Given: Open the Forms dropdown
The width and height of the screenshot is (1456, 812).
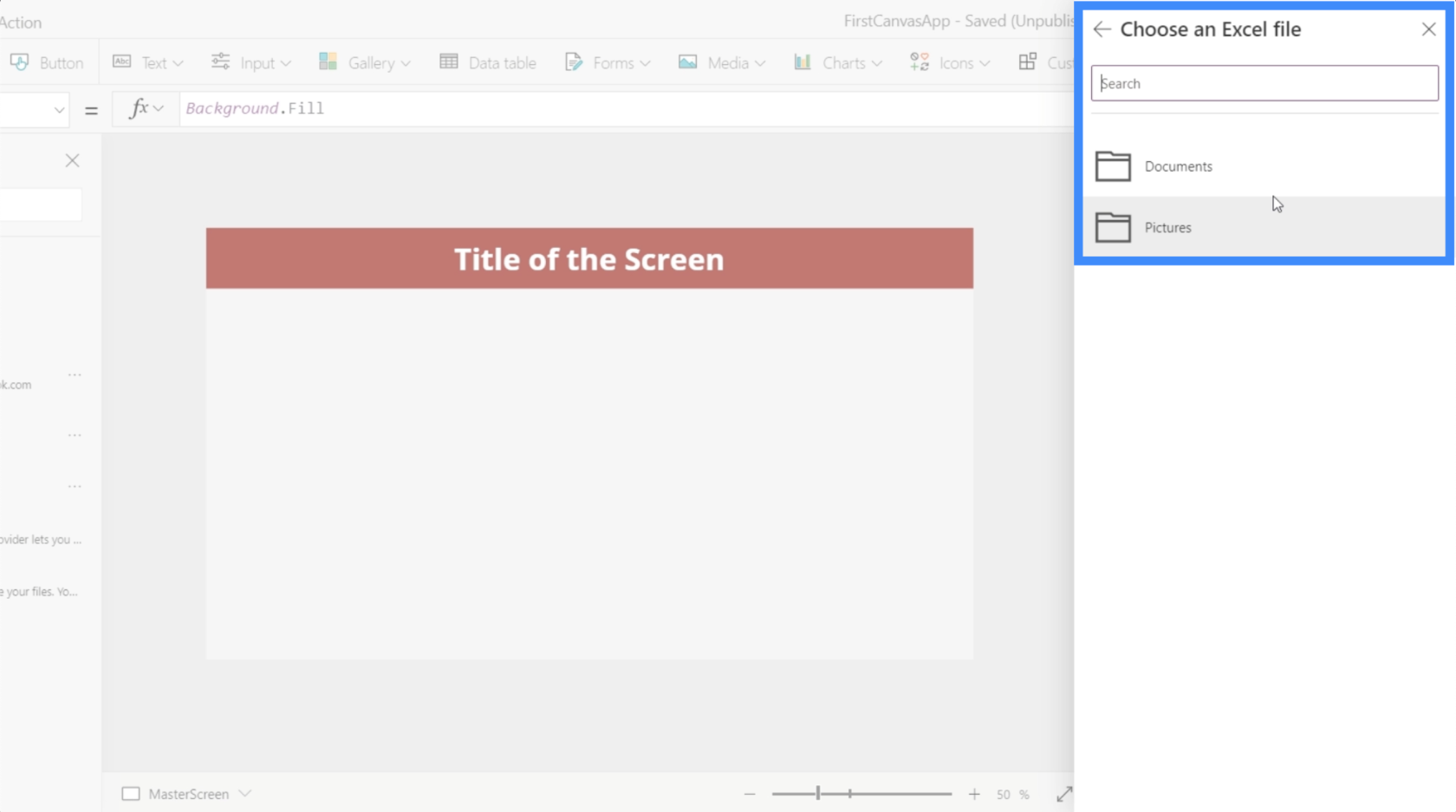Looking at the screenshot, I should (x=608, y=62).
